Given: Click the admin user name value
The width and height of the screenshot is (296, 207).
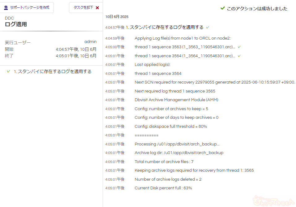Looking at the screenshot, I should click(x=90, y=42).
